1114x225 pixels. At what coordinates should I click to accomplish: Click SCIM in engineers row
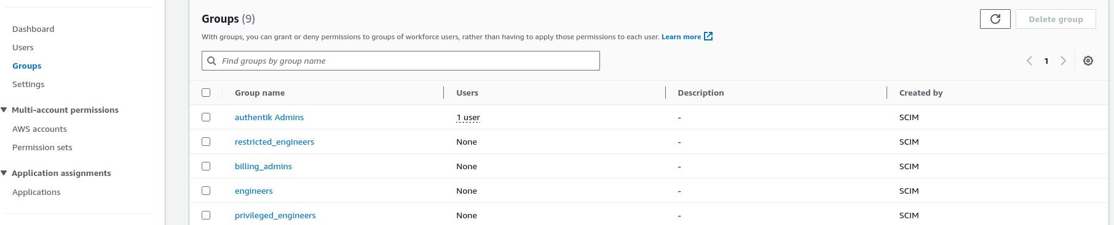tap(909, 191)
